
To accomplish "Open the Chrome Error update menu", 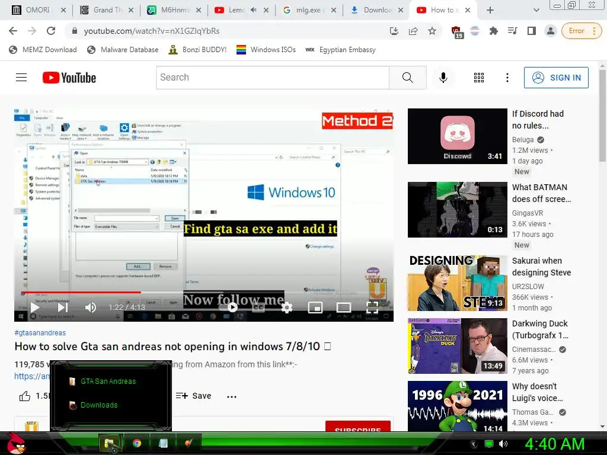I will click(582, 31).
